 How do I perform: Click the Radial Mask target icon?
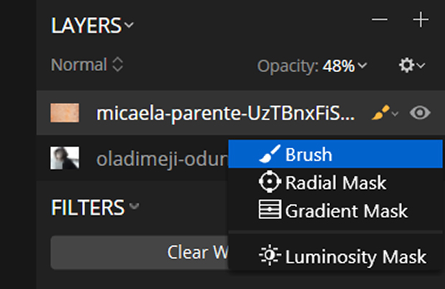(x=270, y=182)
